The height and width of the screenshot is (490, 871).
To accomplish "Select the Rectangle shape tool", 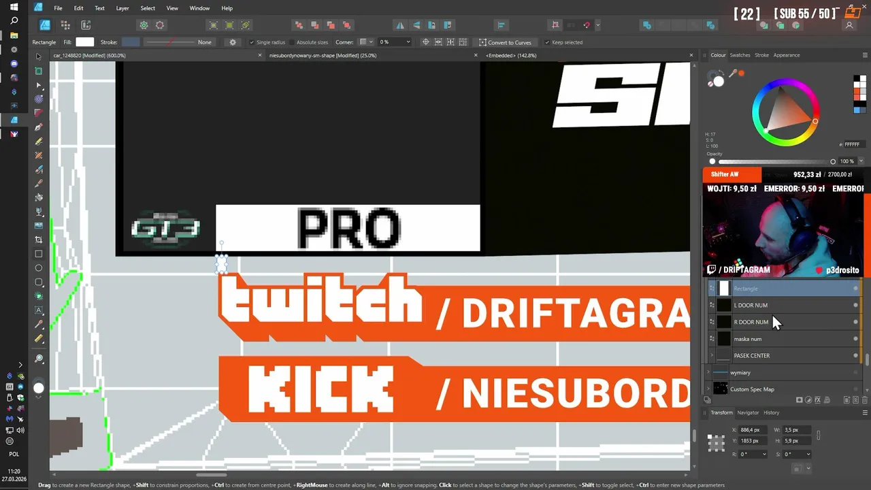I will coord(39,254).
